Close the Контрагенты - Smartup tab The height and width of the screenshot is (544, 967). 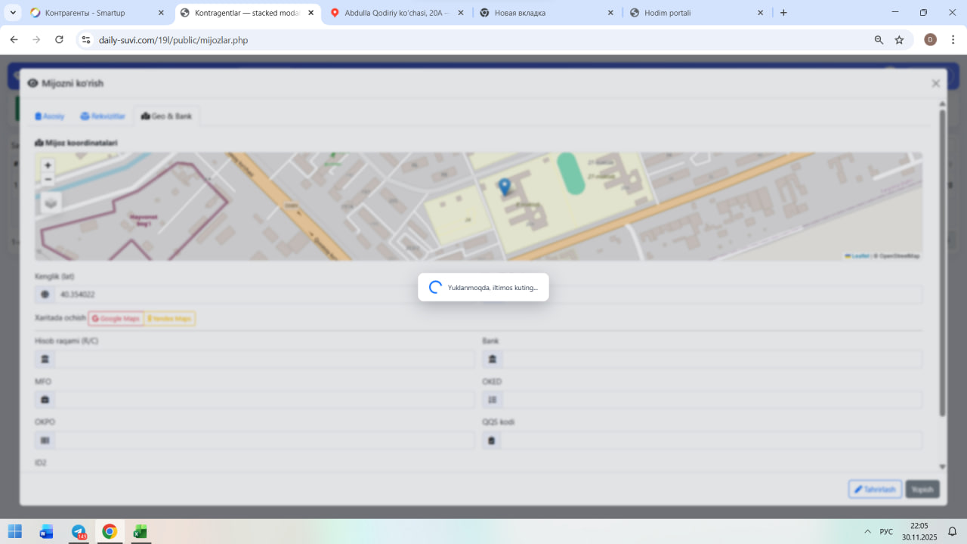pyautogui.click(x=161, y=13)
